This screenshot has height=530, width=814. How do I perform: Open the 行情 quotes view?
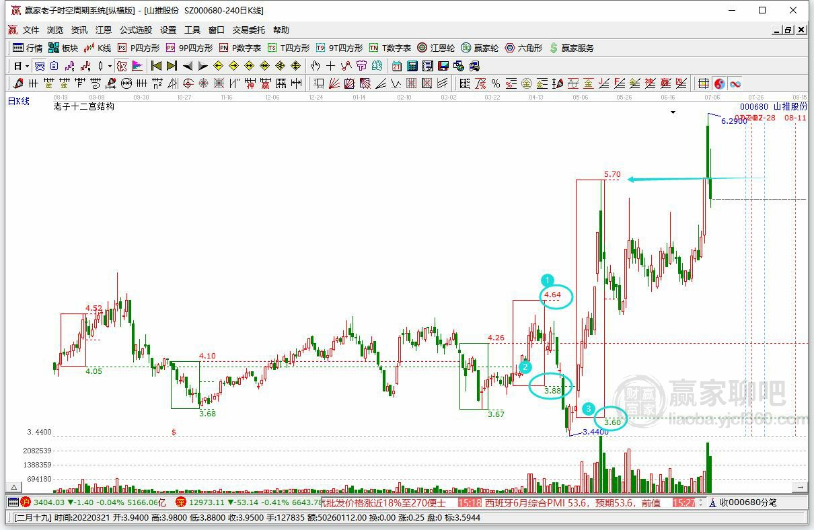pyautogui.click(x=28, y=48)
